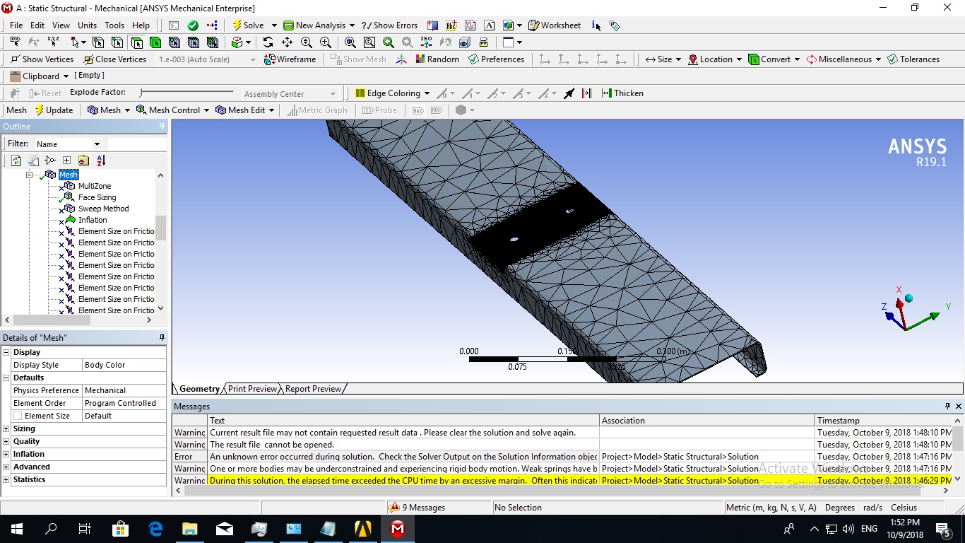
Task: Open the File menu
Action: (x=16, y=25)
